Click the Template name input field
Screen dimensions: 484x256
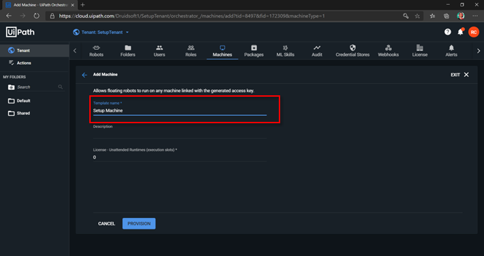tap(180, 110)
